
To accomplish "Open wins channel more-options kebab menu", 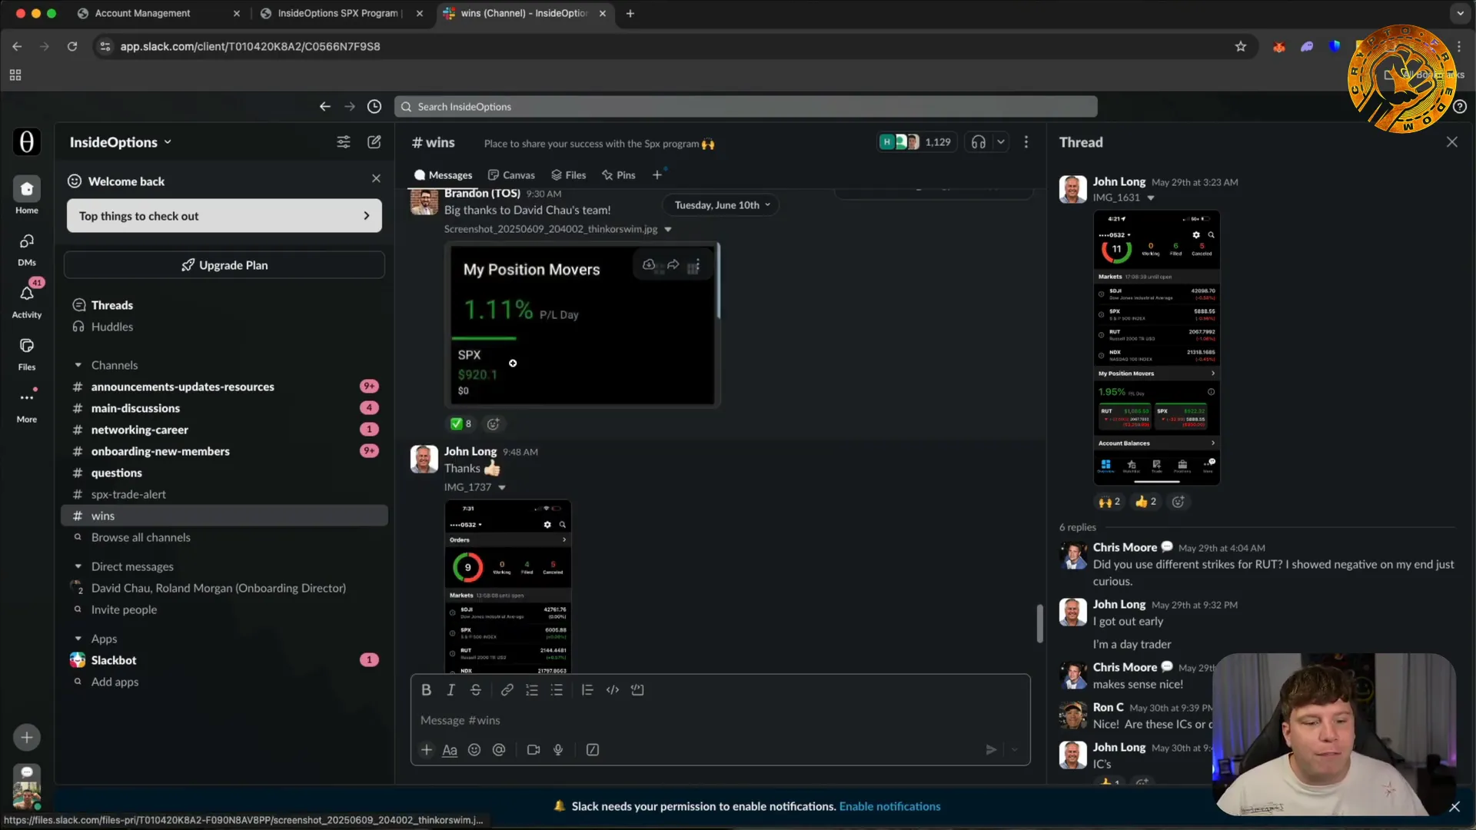I will pos(1026,142).
